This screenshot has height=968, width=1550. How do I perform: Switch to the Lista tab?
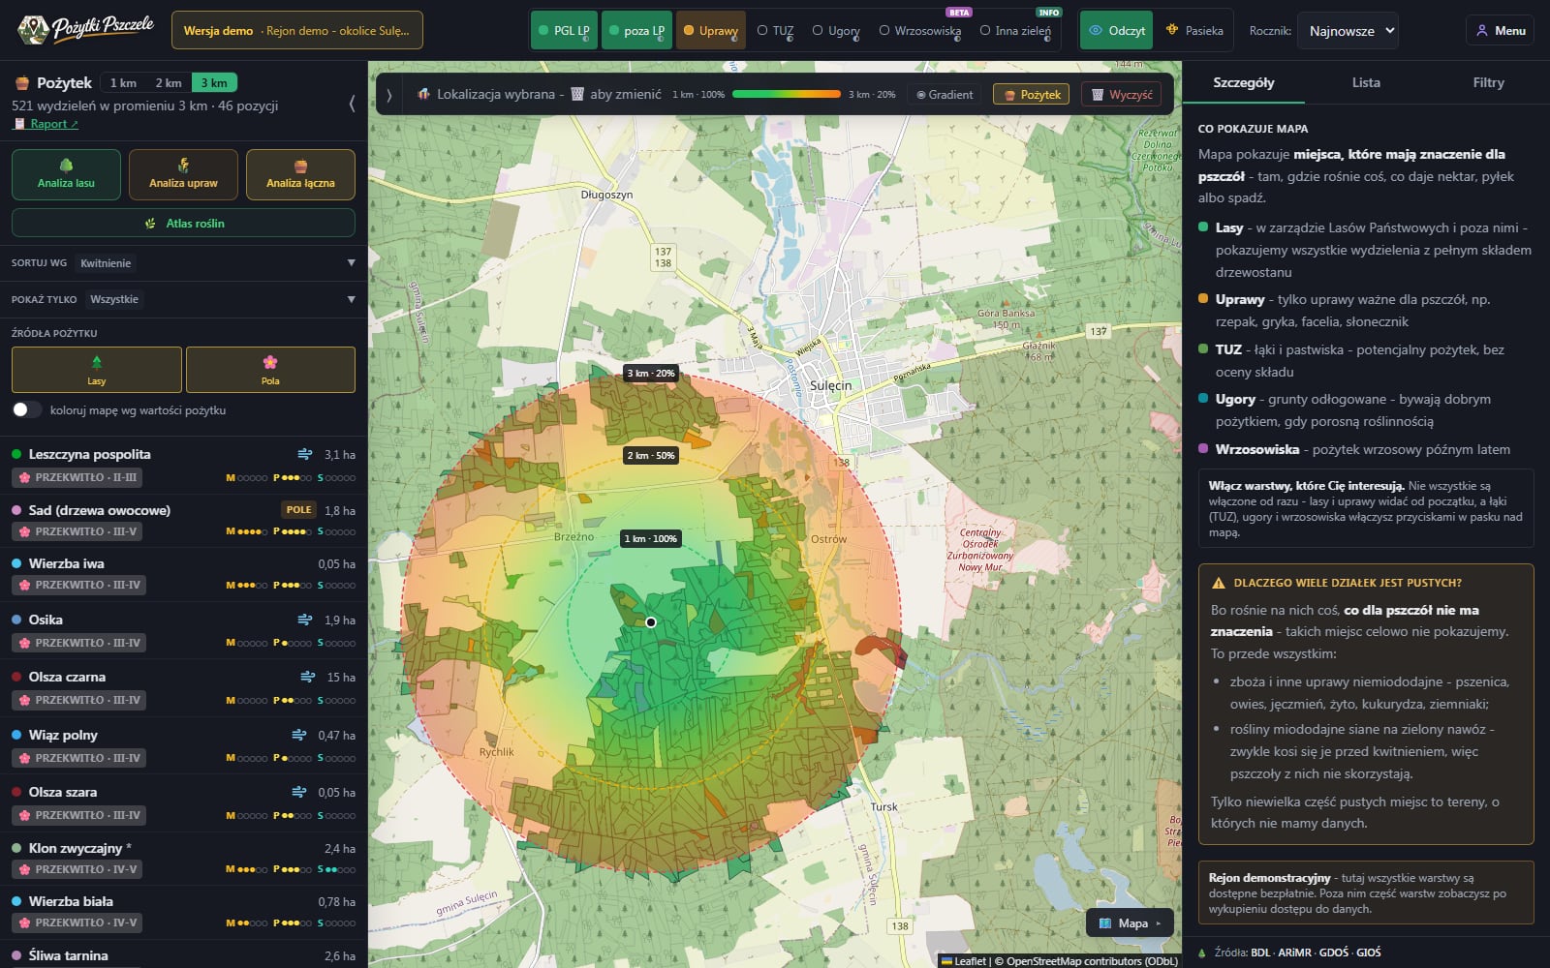click(x=1366, y=82)
